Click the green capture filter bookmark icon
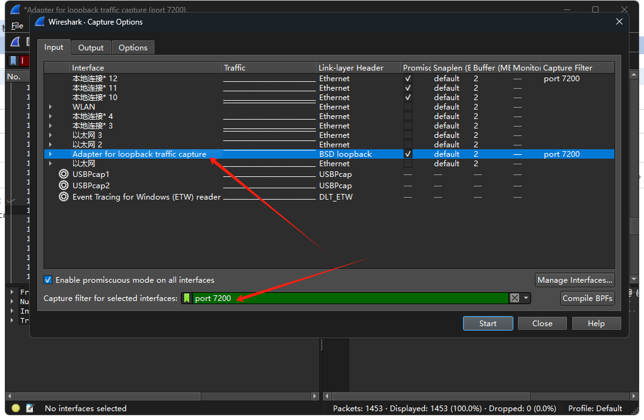This screenshot has height=420, width=644. 187,298
